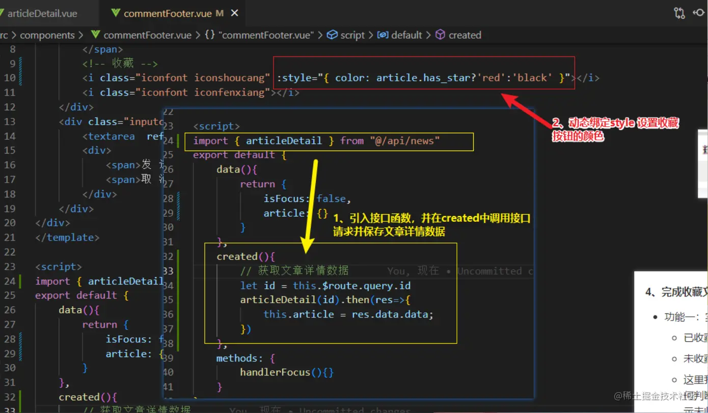Click line number 15 in the gutter
This screenshot has width=708, height=413.
click(x=10, y=151)
